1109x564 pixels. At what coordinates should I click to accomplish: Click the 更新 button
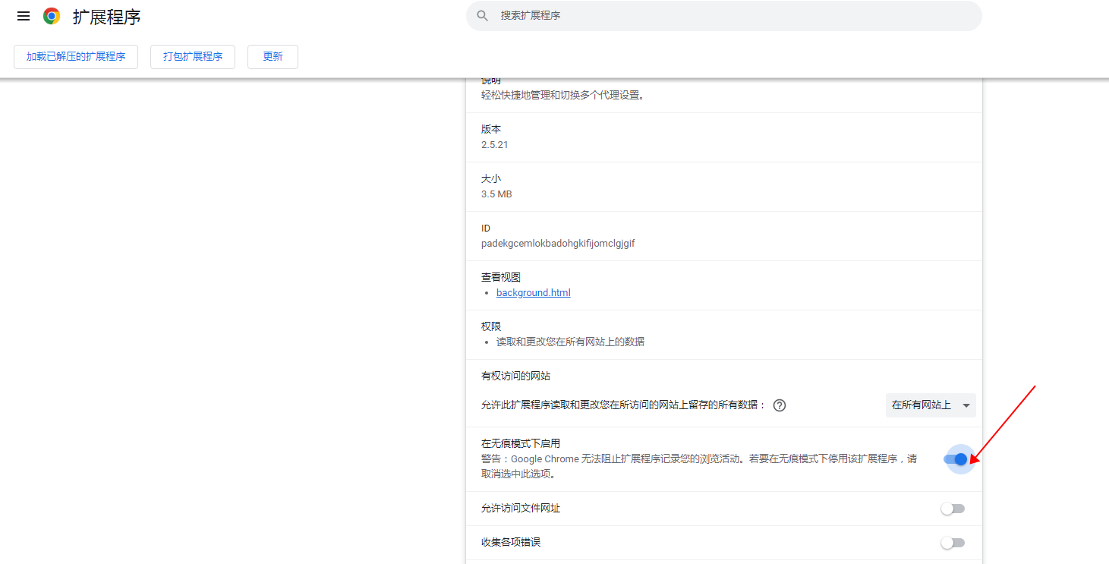[273, 57]
